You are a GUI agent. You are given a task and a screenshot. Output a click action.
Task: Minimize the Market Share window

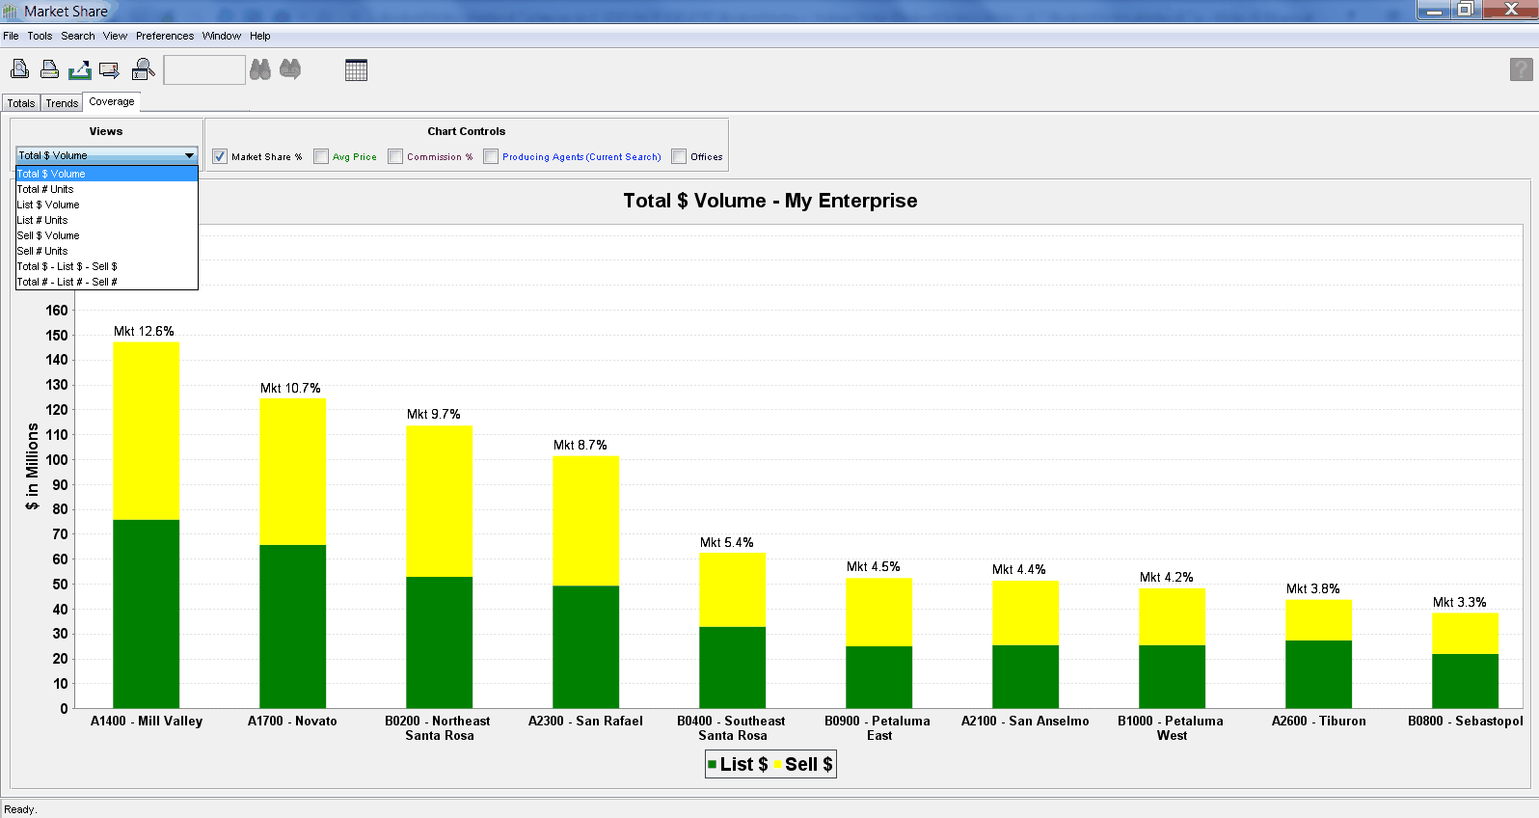tap(1434, 10)
